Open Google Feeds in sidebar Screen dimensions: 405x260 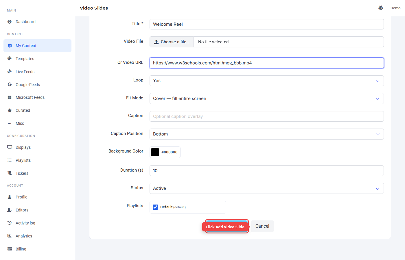point(37,85)
